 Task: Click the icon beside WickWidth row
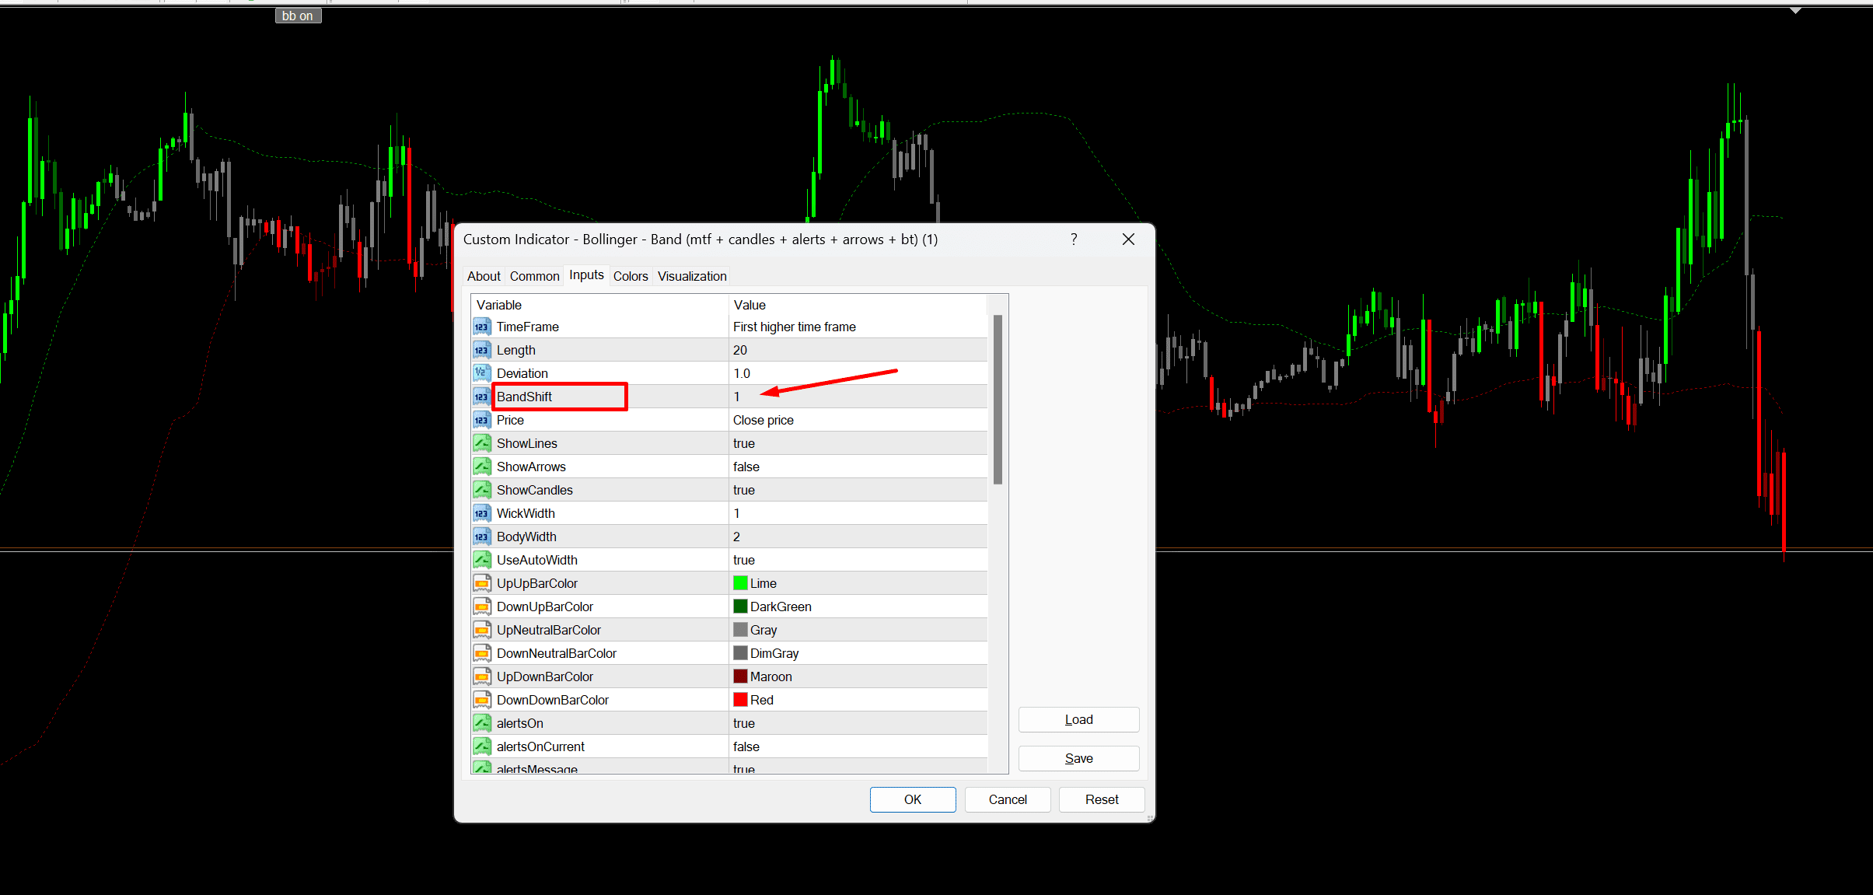pyautogui.click(x=481, y=513)
